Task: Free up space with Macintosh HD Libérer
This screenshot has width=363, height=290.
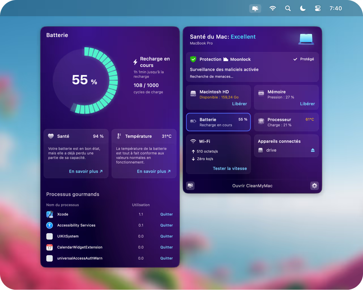Action: point(240,104)
